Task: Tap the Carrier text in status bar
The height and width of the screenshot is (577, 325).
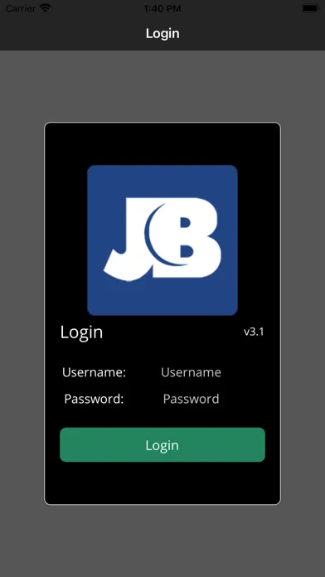Action: click(21, 8)
